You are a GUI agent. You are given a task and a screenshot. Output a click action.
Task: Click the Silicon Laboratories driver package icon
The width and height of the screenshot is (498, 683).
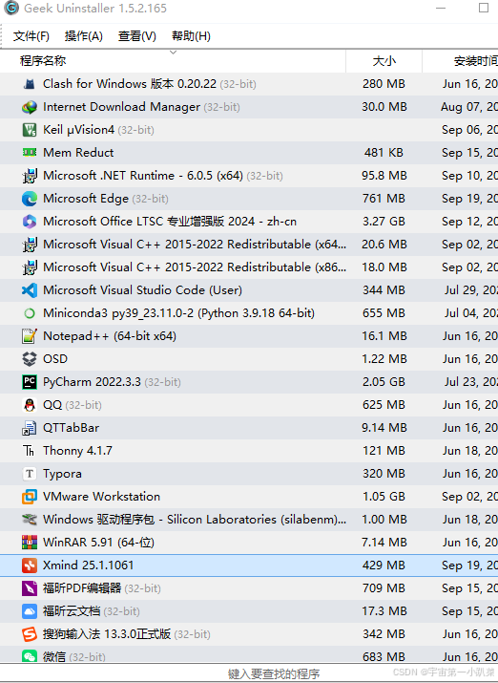(x=30, y=520)
